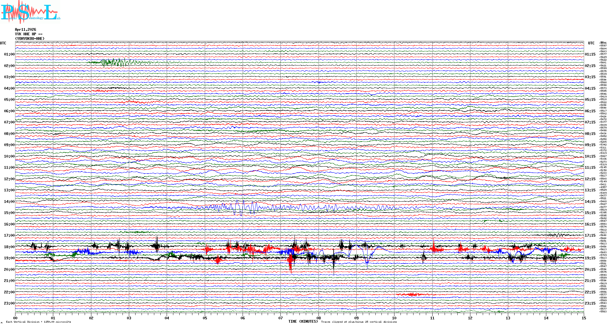Click the Apr11,2026 date label
Screen dimensions: 608x326
click(25, 30)
